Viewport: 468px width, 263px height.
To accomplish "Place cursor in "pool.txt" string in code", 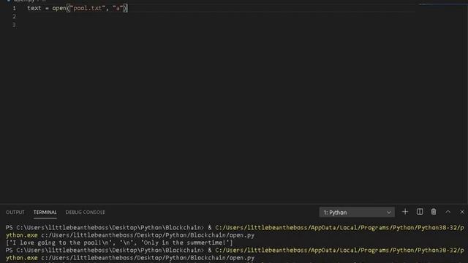I will (x=88, y=8).
